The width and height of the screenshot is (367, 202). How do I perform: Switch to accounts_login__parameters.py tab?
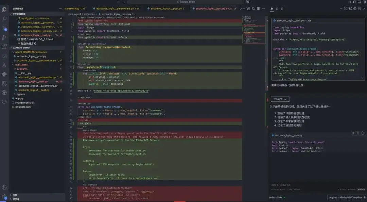[x=116, y=8]
